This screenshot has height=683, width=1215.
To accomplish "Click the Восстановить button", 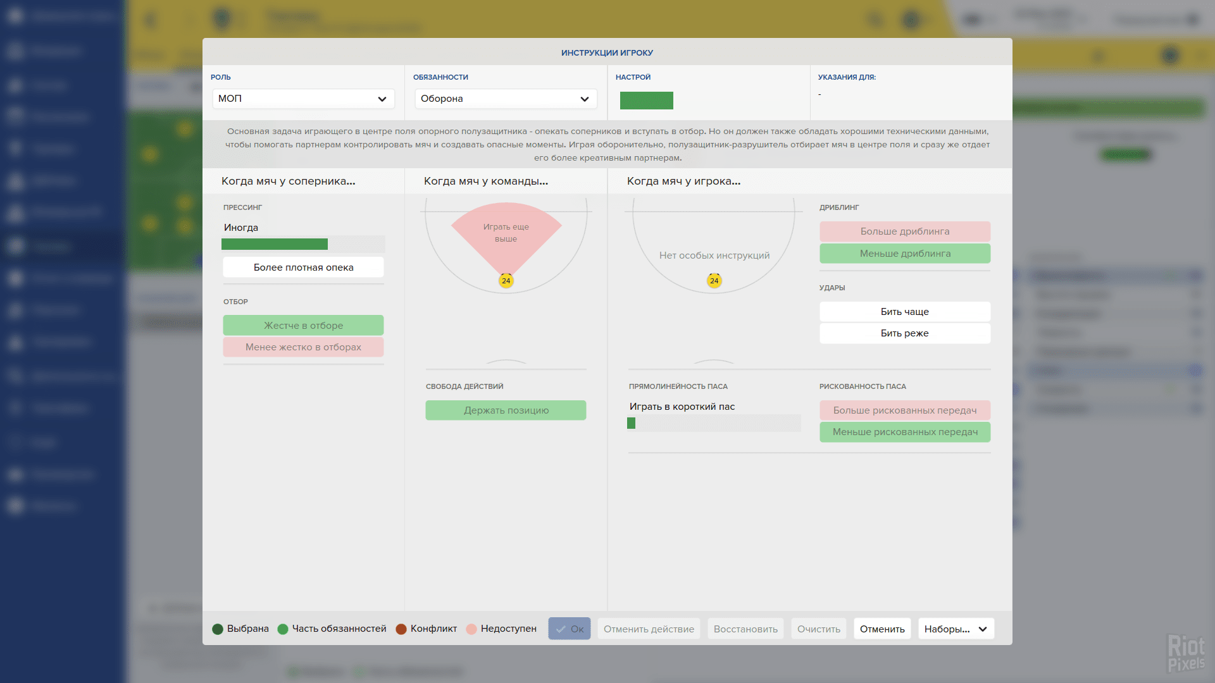I will [745, 629].
